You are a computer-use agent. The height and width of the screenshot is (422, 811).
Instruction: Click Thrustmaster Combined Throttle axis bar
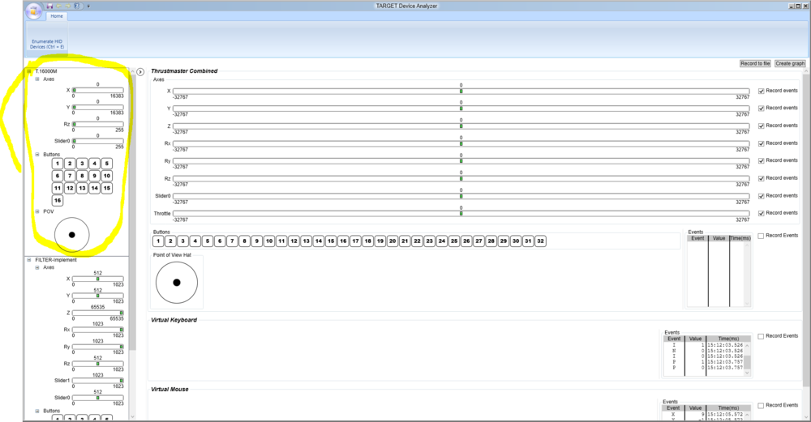461,213
